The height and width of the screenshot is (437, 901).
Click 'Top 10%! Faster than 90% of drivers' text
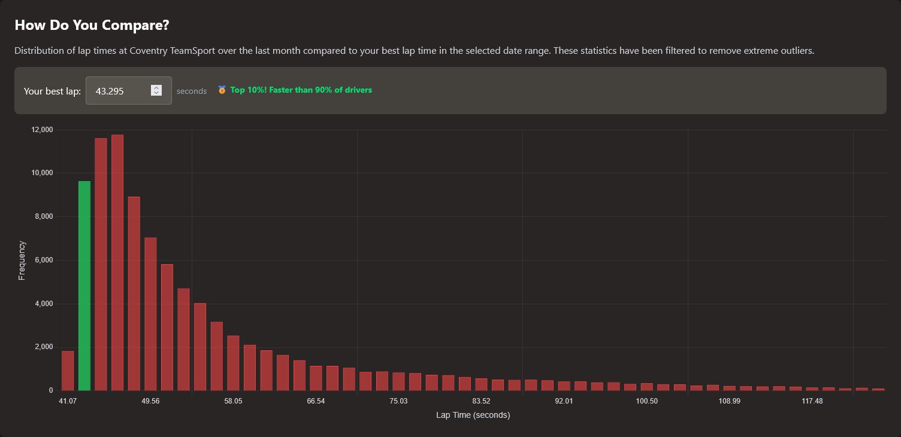click(x=301, y=90)
